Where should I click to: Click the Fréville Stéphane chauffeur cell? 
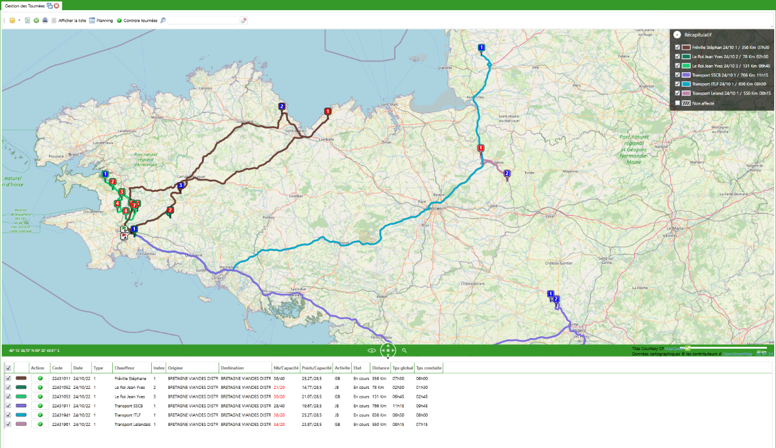pos(130,378)
